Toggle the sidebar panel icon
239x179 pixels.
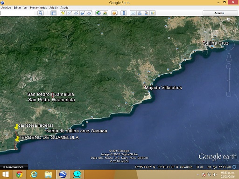click(x=54, y=13)
